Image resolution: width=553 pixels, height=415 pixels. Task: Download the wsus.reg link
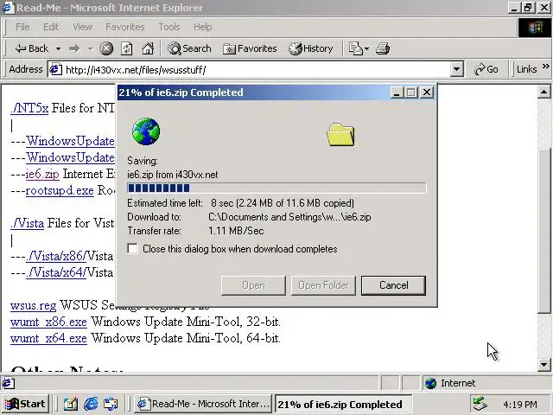(x=34, y=305)
